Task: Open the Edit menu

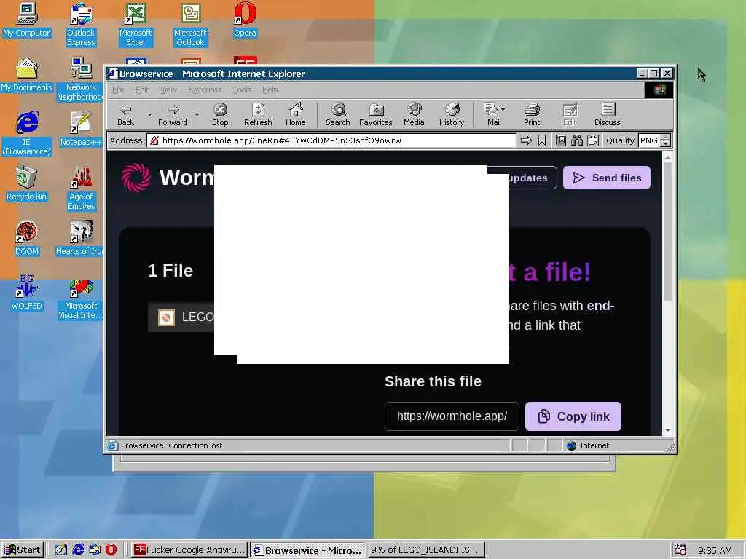Action: click(142, 90)
